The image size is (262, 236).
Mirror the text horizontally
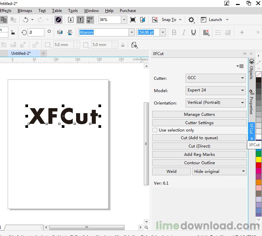[60, 32]
